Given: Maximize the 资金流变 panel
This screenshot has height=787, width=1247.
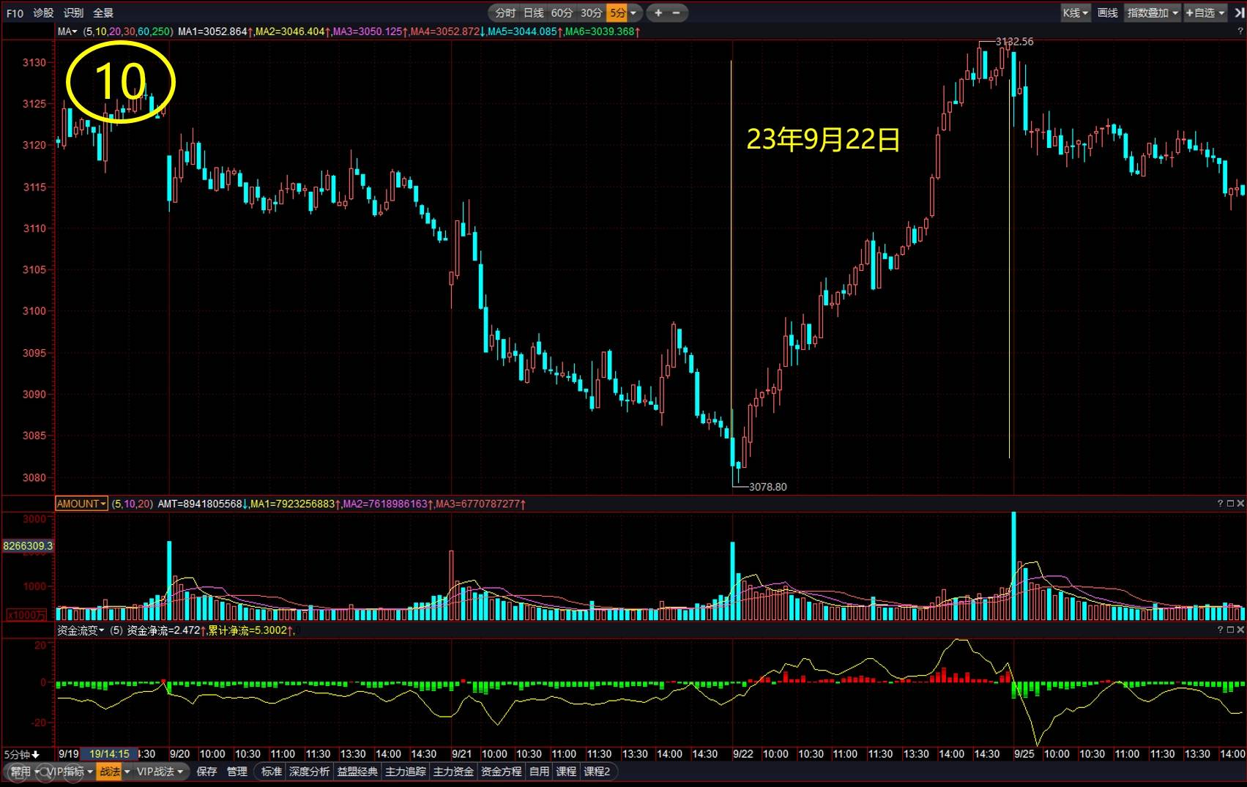Looking at the screenshot, I should click(1230, 630).
